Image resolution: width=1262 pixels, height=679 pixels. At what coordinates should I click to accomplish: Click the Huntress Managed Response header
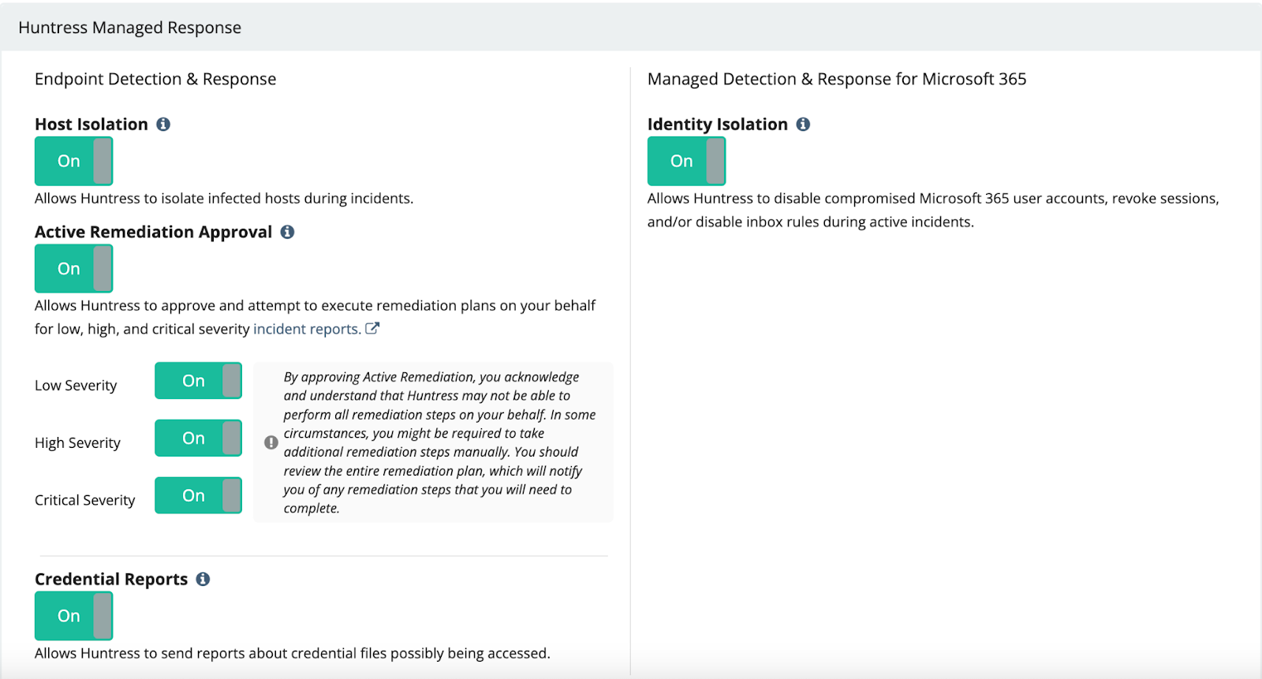pyautogui.click(x=130, y=28)
